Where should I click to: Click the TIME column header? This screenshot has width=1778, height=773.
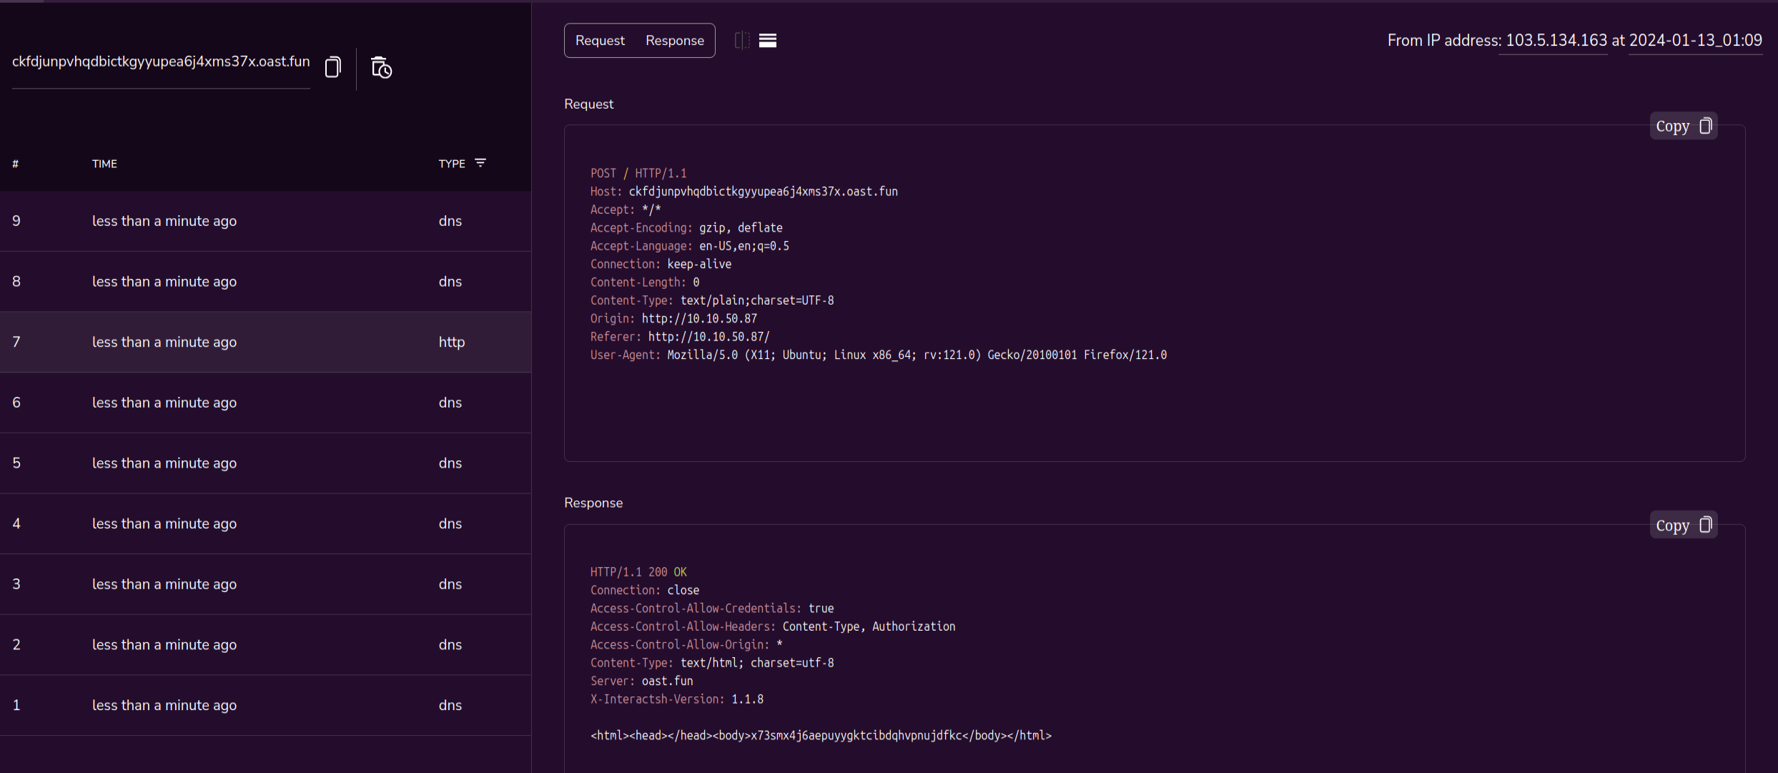[x=104, y=164]
